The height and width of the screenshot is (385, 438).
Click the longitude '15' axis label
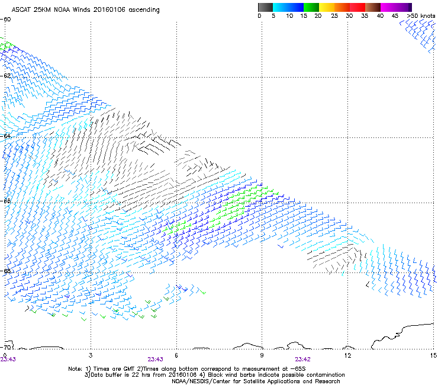tap(433, 355)
